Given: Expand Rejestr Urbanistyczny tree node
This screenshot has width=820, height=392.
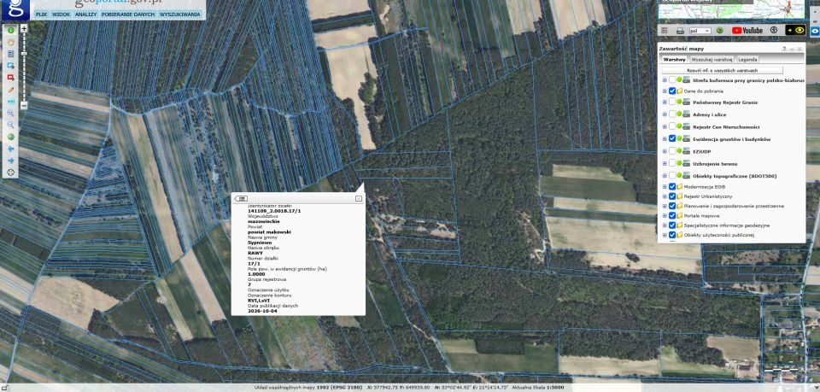Looking at the screenshot, I should coord(665,196).
